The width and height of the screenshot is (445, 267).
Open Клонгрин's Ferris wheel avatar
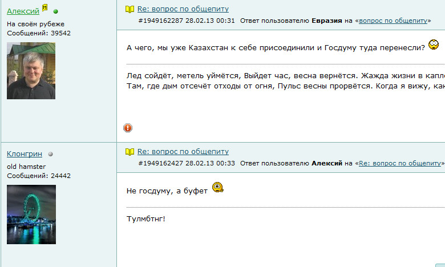(31, 215)
